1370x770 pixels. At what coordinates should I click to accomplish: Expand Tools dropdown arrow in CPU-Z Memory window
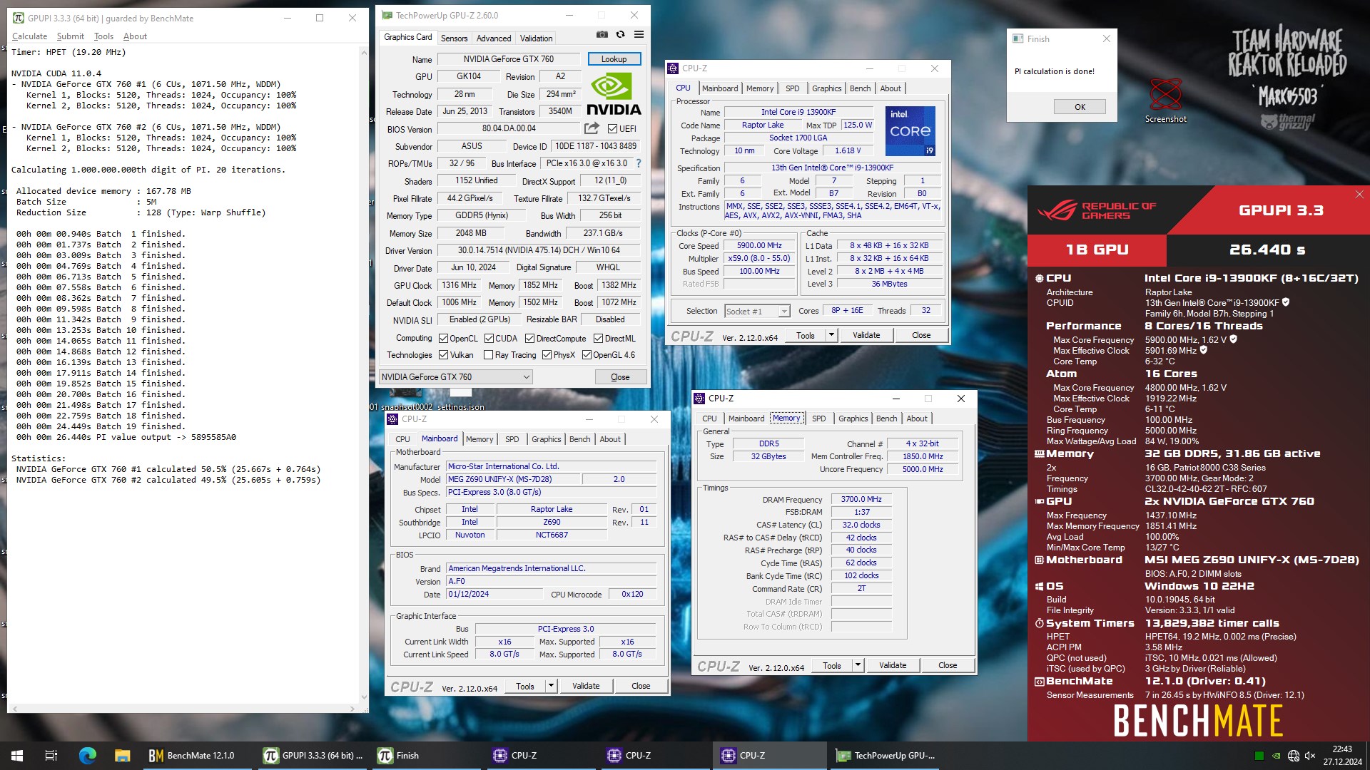(x=858, y=665)
